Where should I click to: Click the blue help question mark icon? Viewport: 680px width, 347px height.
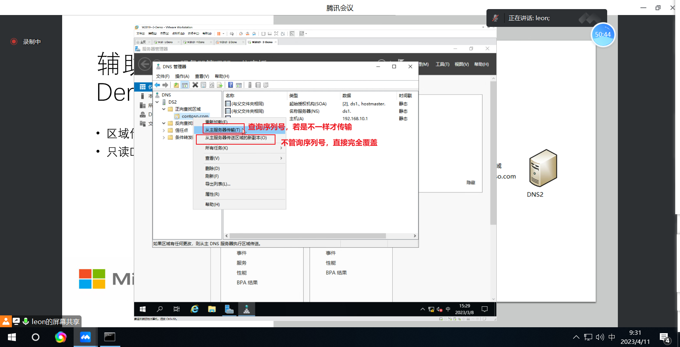click(x=230, y=85)
